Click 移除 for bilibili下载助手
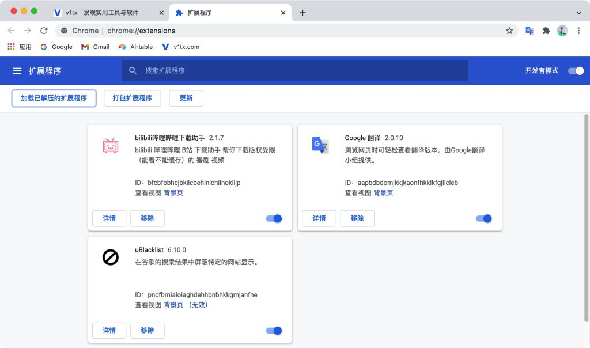 click(x=147, y=218)
